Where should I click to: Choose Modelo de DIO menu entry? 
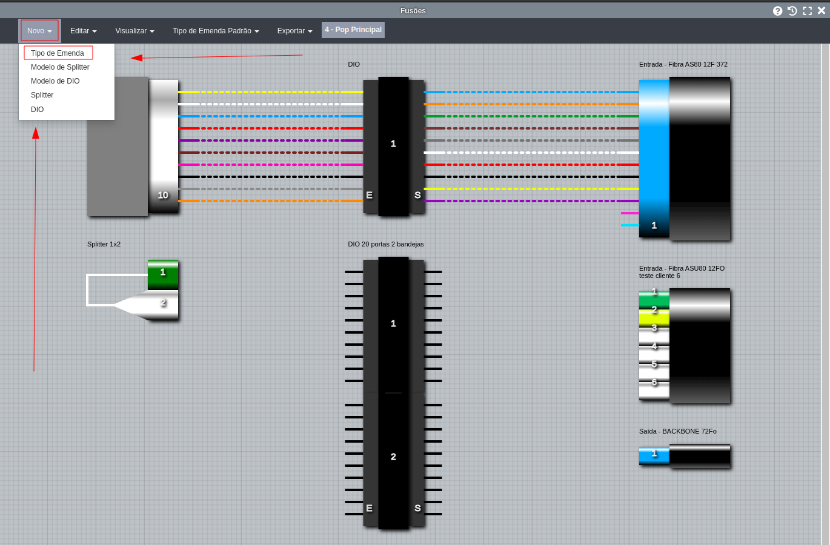click(x=55, y=81)
